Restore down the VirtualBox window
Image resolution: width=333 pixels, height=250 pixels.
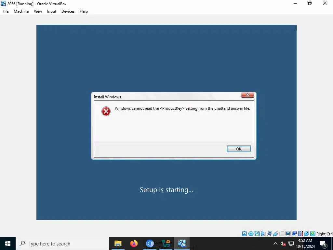(310, 3)
